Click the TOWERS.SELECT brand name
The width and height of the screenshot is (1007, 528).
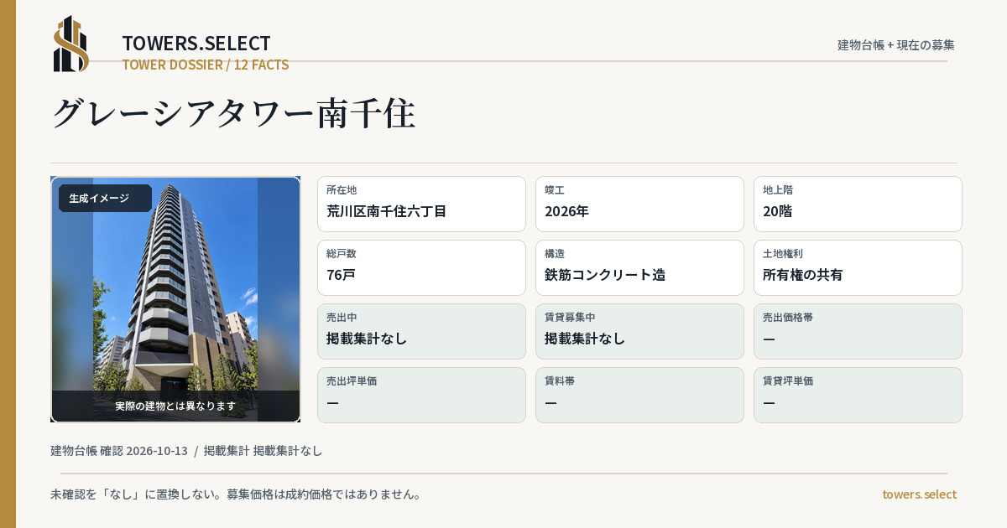pyautogui.click(x=196, y=44)
